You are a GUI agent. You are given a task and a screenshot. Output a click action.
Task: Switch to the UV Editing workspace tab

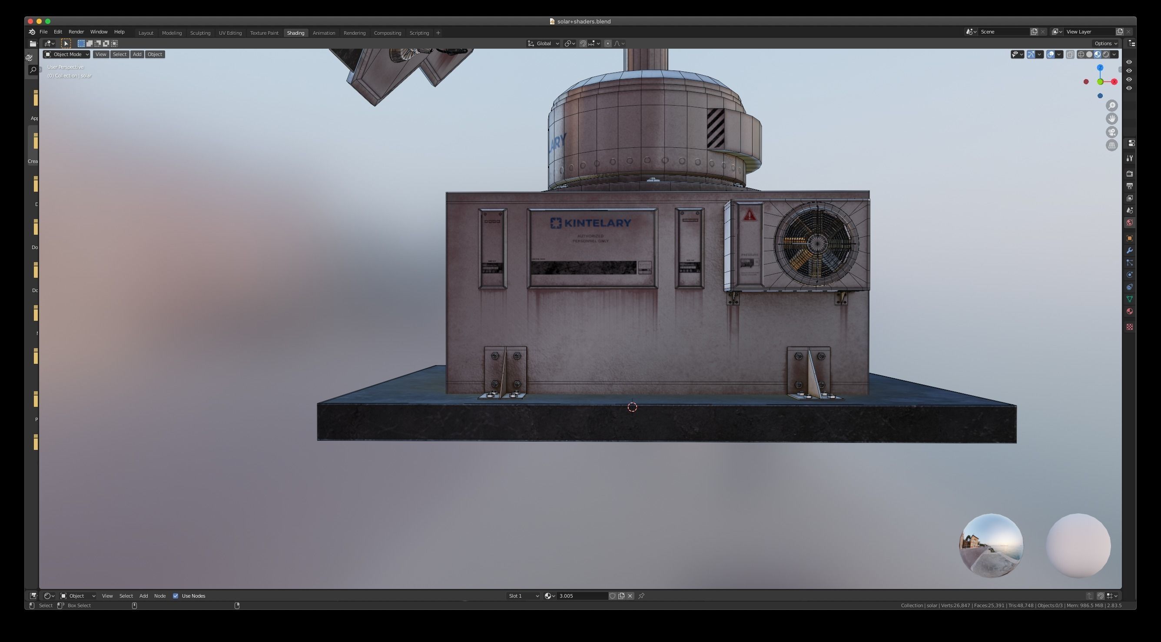coord(230,33)
